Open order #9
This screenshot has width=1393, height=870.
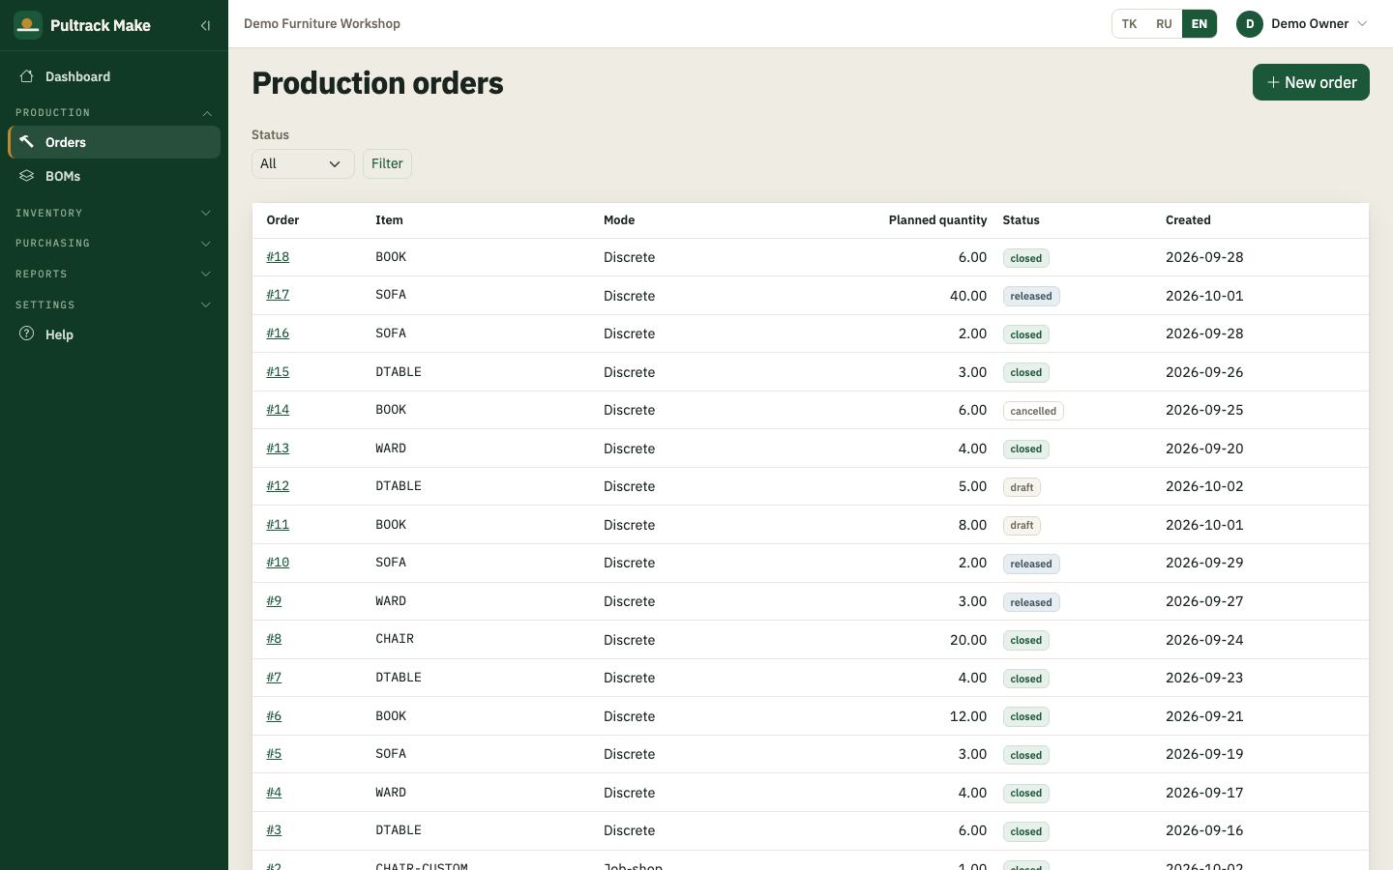click(x=274, y=601)
